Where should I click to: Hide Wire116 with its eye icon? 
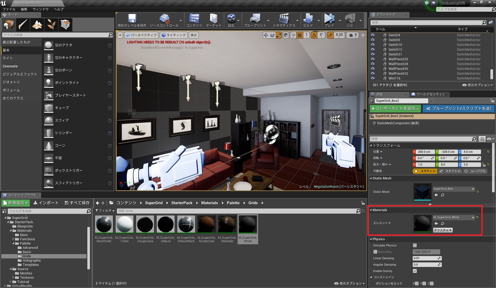(373, 78)
